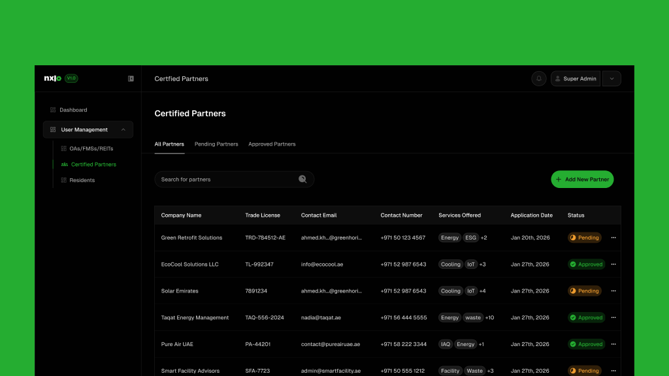Screen dimensions: 669x376
Task: Click Approved status of EcoCool Solutions LLC
Action: (x=586, y=264)
